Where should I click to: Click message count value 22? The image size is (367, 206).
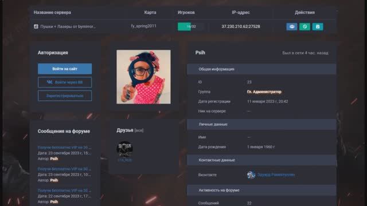(249, 203)
